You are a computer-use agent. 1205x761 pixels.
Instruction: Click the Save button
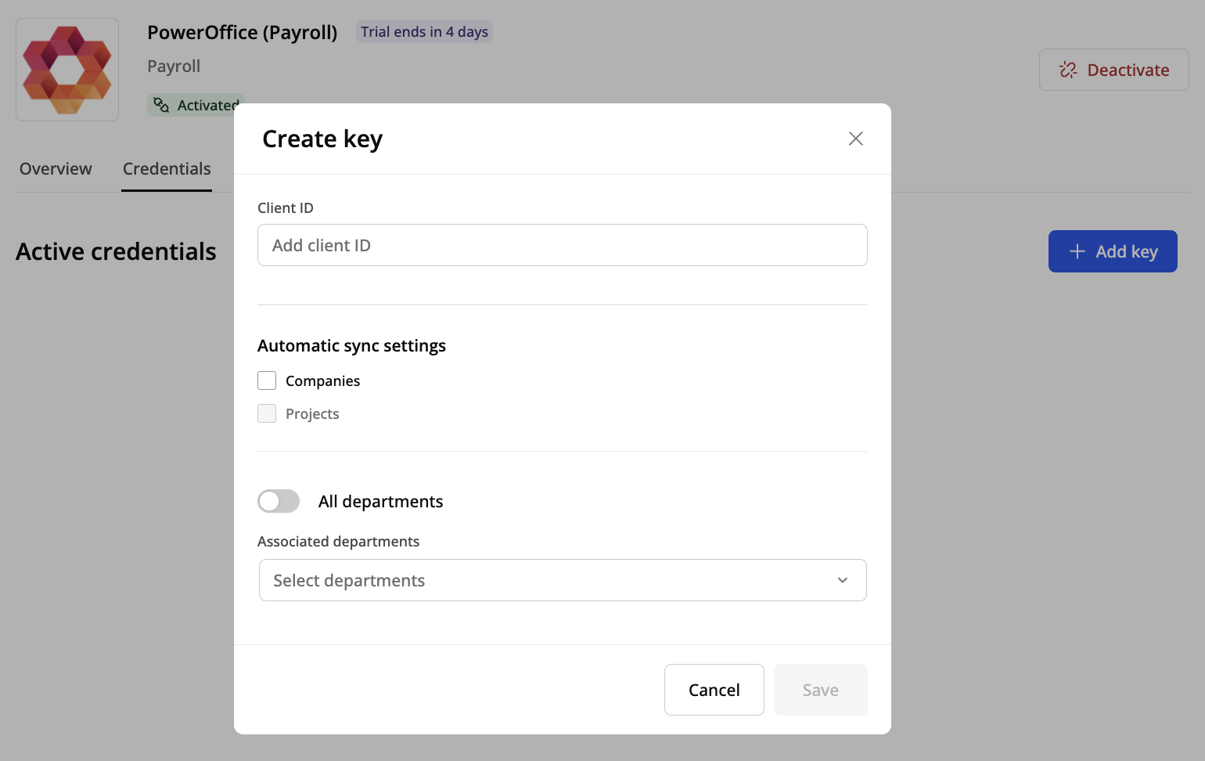820,690
